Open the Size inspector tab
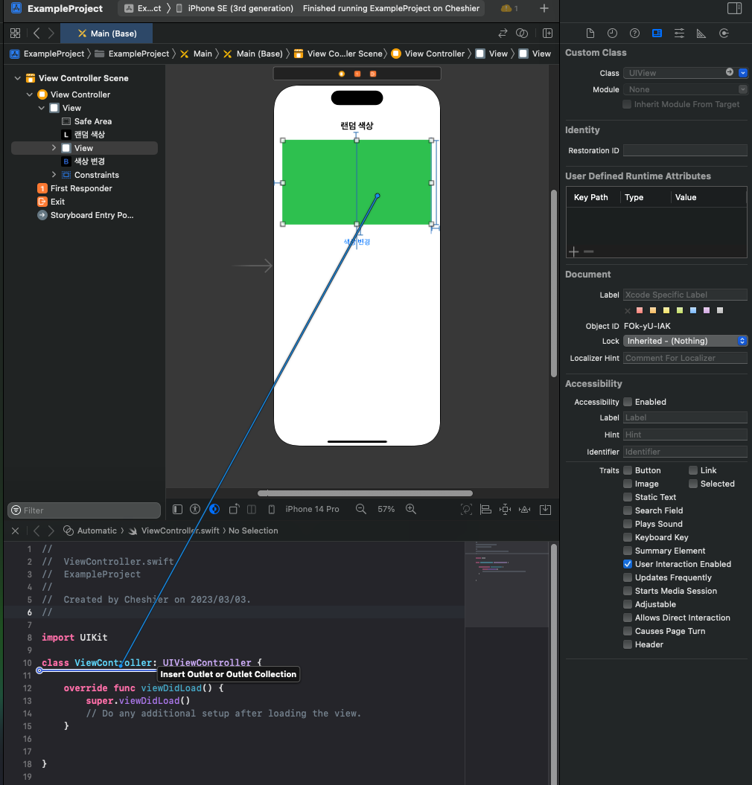The height and width of the screenshot is (785, 752). click(x=701, y=33)
